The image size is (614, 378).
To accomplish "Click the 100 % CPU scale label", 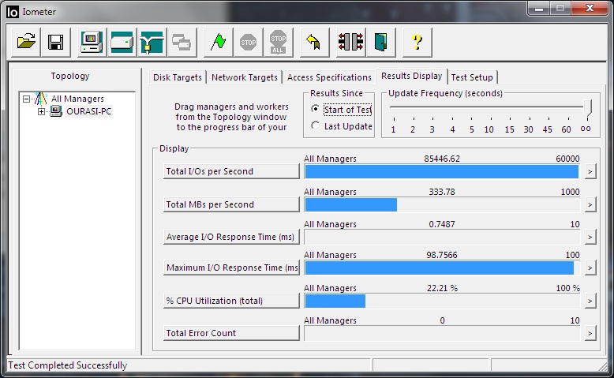I will click(x=567, y=288).
